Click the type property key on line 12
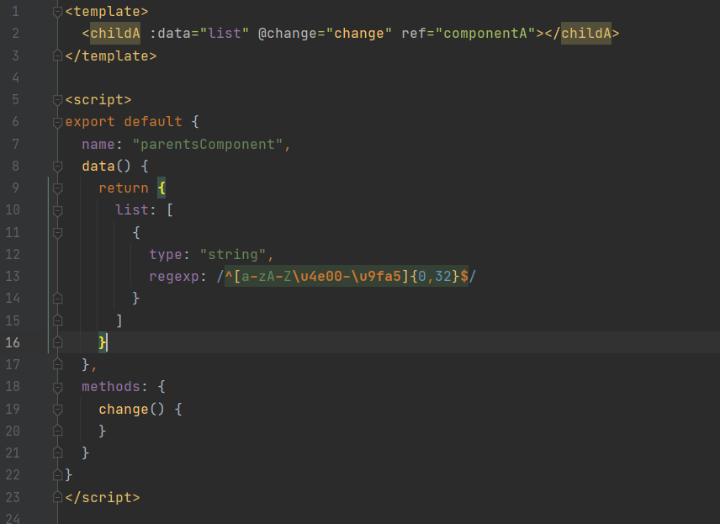This screenshot has width=720, height=524. tap(166, 254)
